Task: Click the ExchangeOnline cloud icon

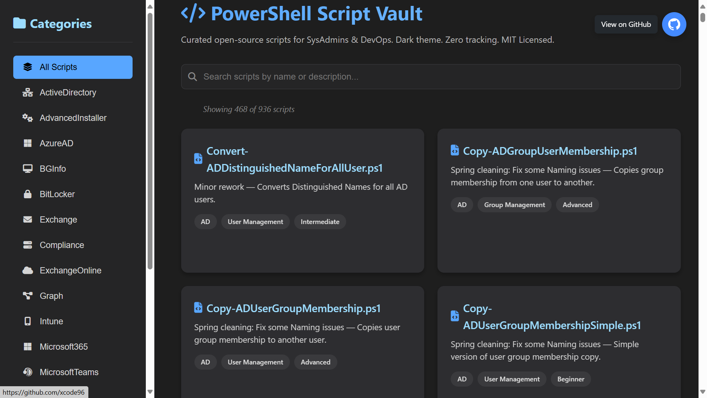Action: click(x=28, y=270)
